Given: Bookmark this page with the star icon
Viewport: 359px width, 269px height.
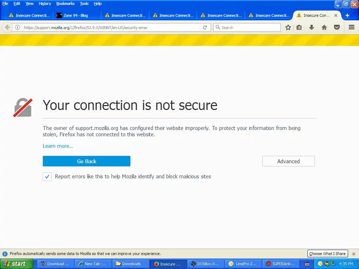Looking at the screenshot, I should (288, 27).
